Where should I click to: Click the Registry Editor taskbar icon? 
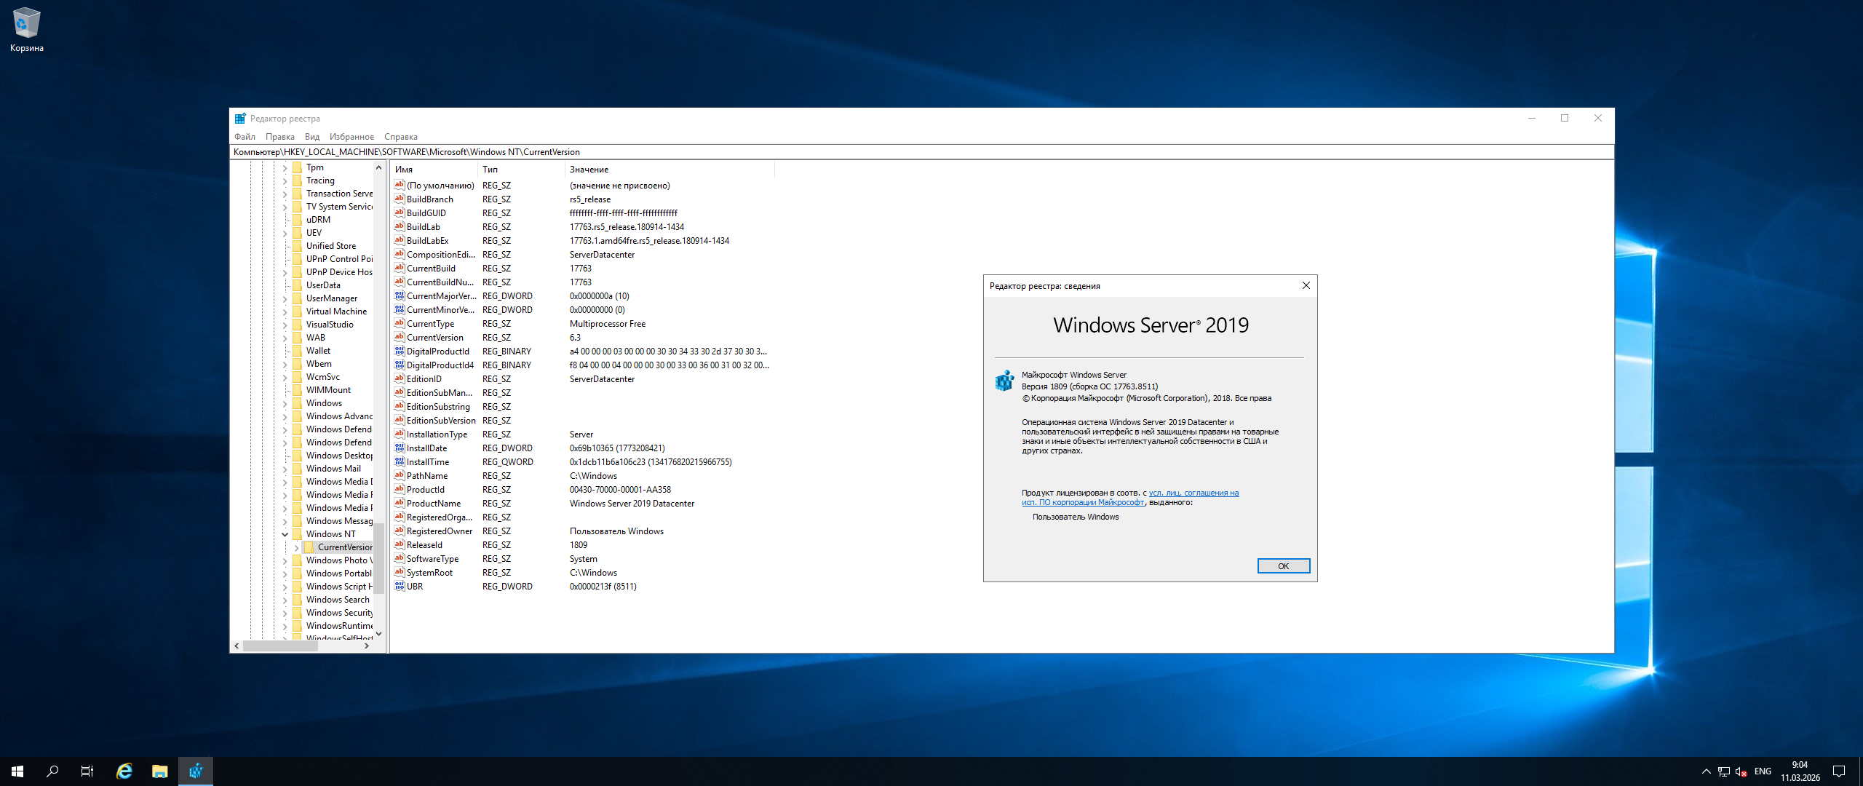pos(196,771)
